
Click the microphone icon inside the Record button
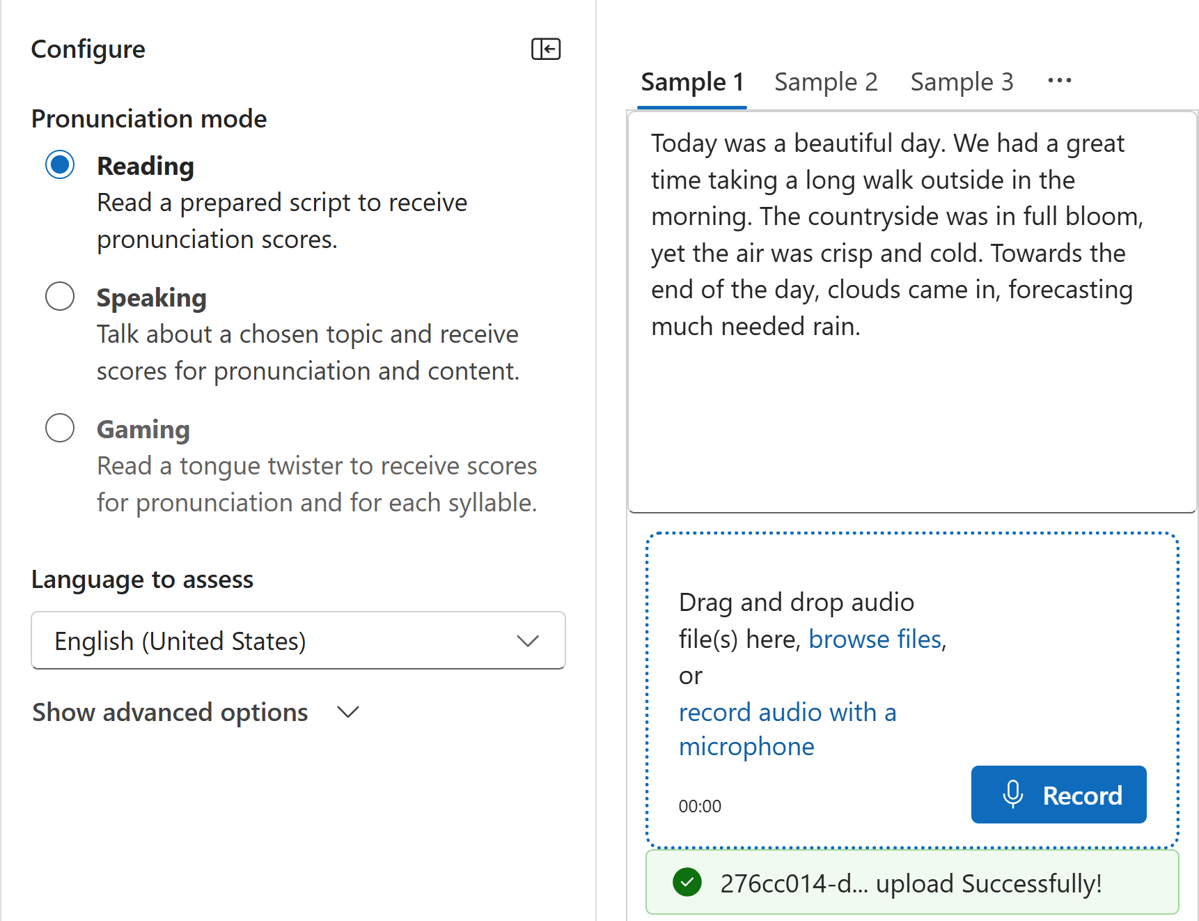pyautogui.click(x=1013, y=795)
